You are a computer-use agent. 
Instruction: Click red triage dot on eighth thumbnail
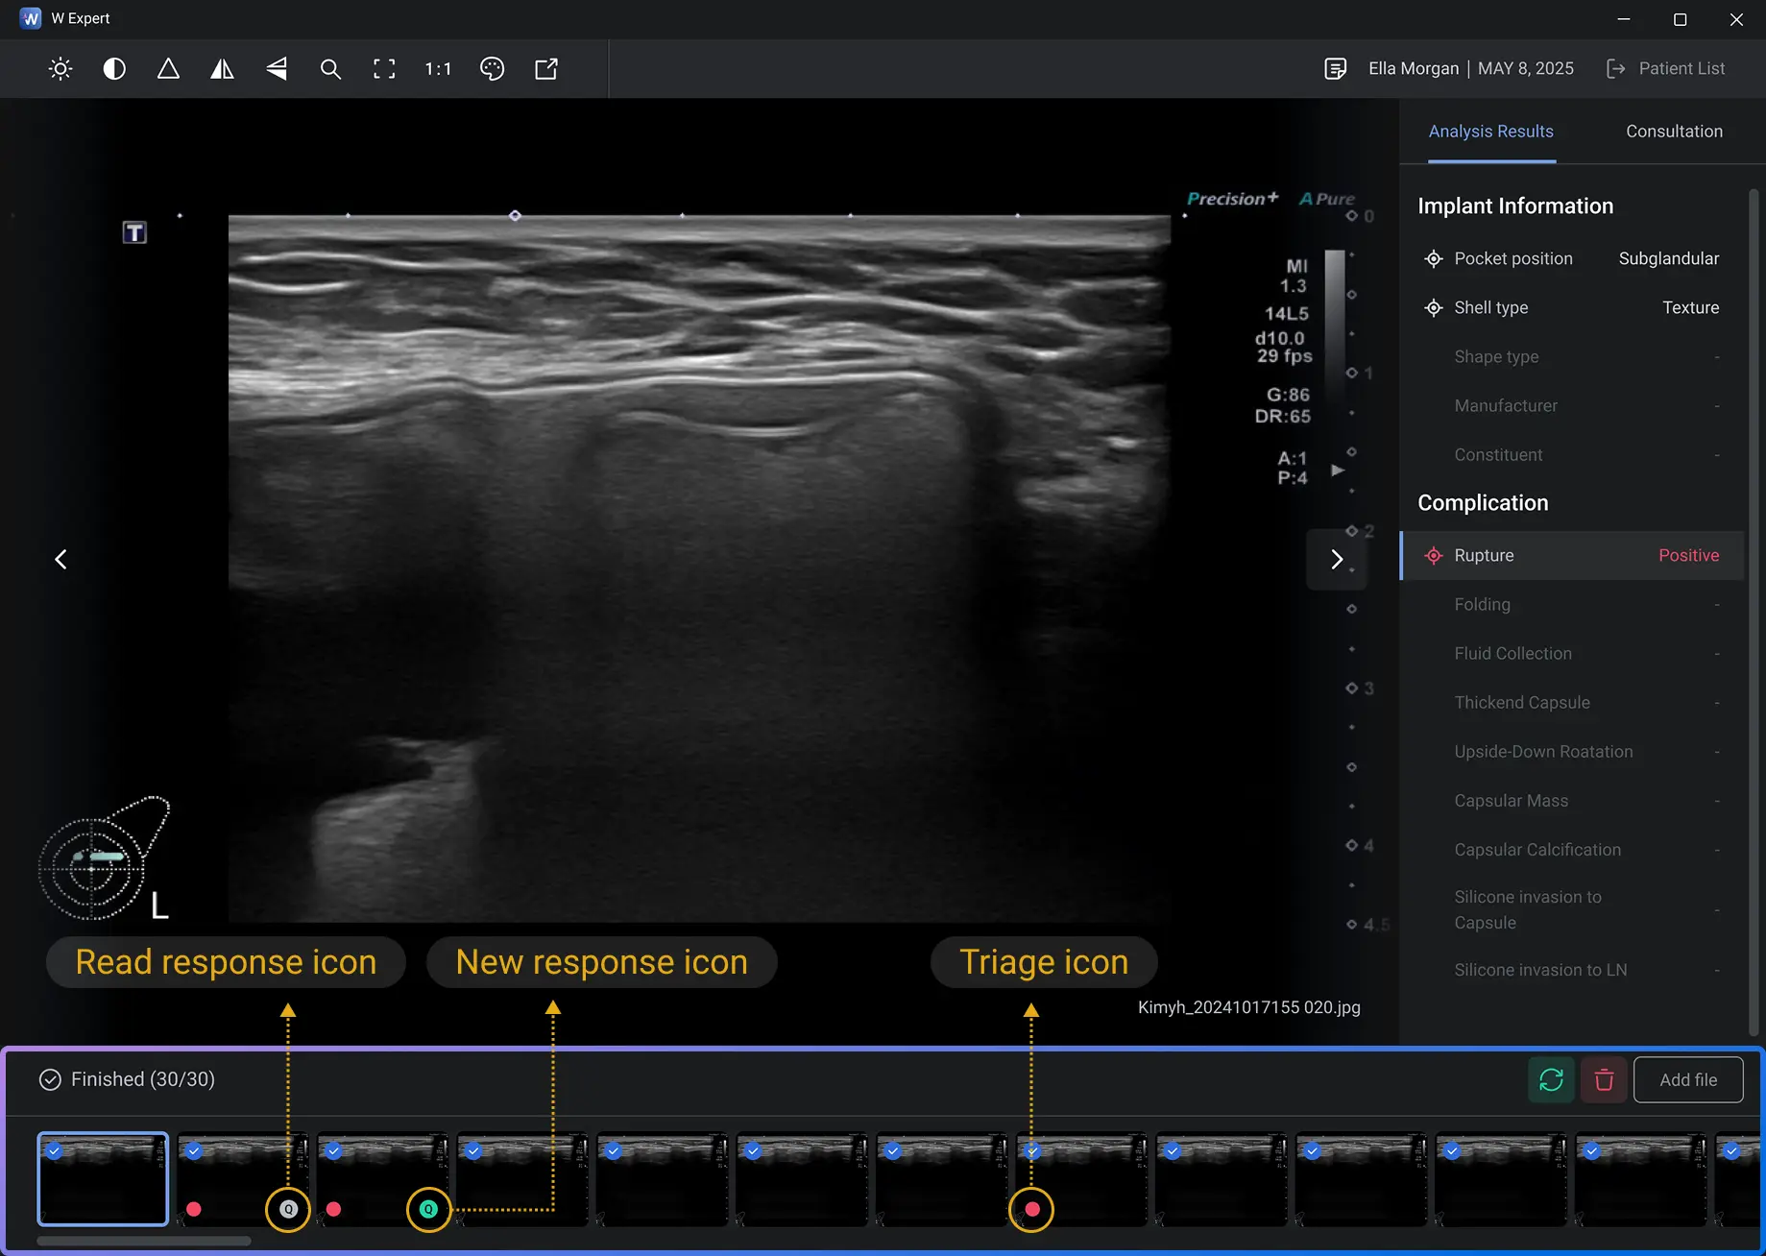(x=1032, y=1209)
